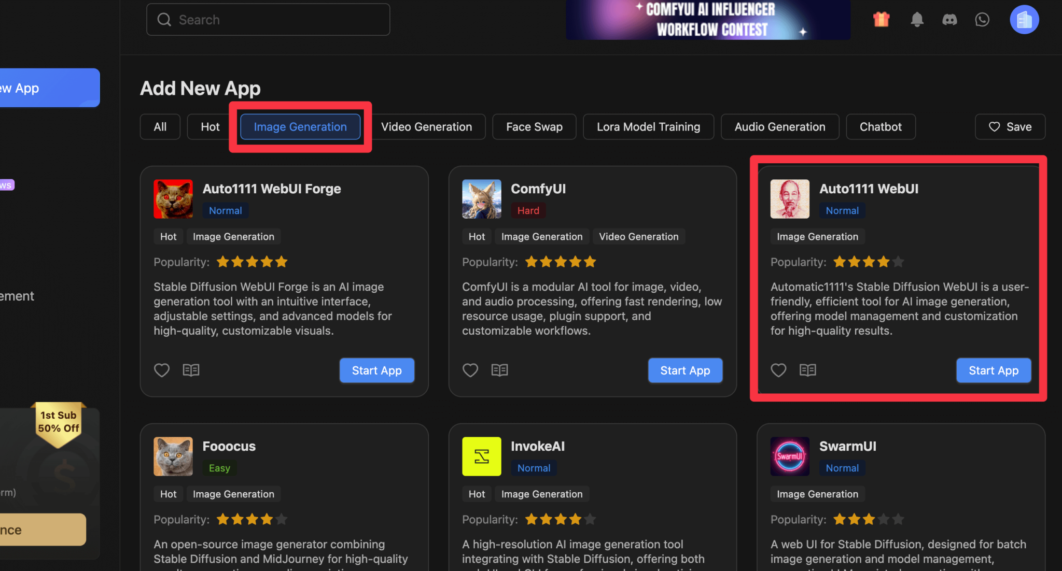The width and height of the screenshot is (1062, 571).
Task: Select the Video Generation category tab
Action: coord(426,127)
